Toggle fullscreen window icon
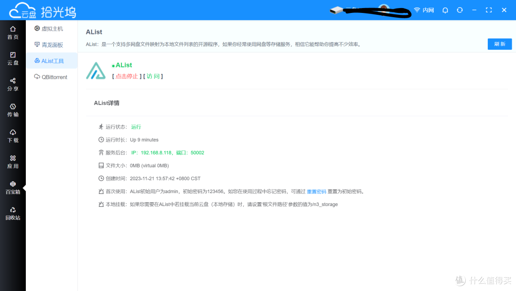This screenshot has height=291, width=516. [489, 10]
